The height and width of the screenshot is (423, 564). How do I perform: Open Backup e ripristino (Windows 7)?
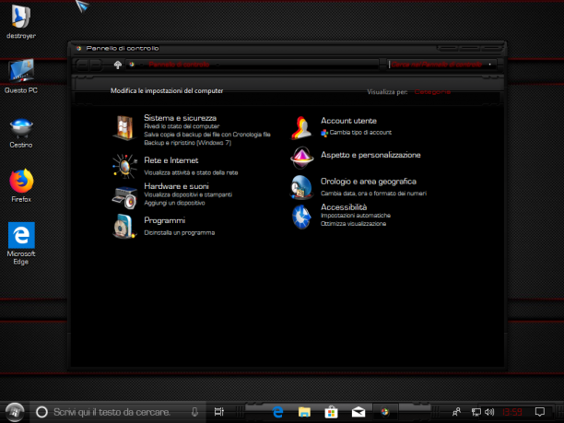coord(187,143)
